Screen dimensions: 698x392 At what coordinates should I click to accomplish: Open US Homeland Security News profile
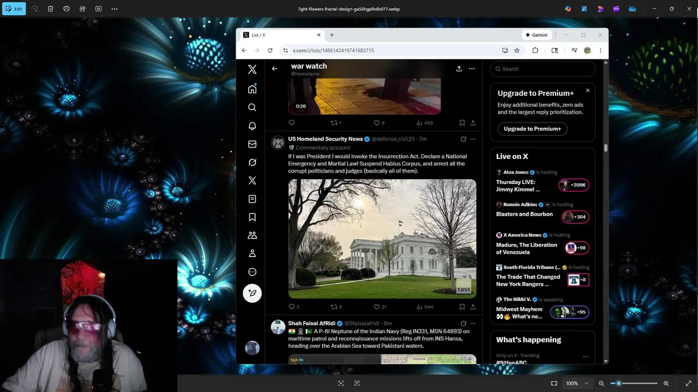click(326, 139)
